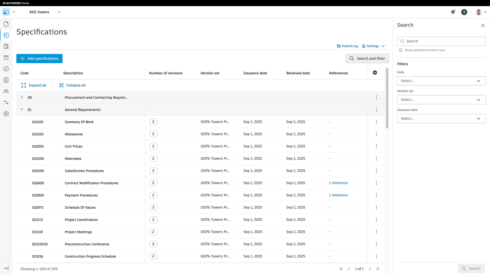The width and height of the screenshot is (490, 275).
Task: Go to the last page arrows
Action: click(378, 269)
